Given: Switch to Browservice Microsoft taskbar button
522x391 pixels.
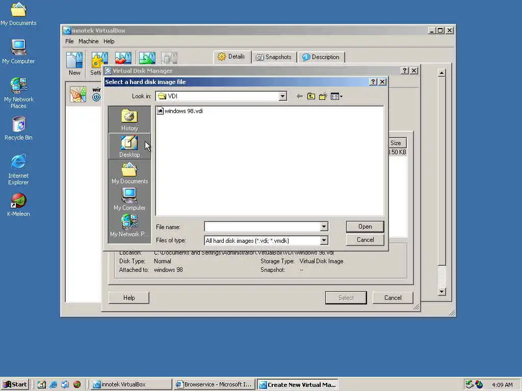Looking at the screenshot, I should (x=215, y=384).
